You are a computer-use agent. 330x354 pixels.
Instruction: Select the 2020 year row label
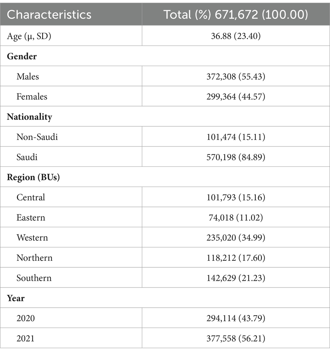click(x=26, y=318)
